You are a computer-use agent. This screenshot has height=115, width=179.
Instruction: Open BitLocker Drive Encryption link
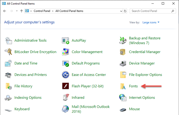click(36, 52)
